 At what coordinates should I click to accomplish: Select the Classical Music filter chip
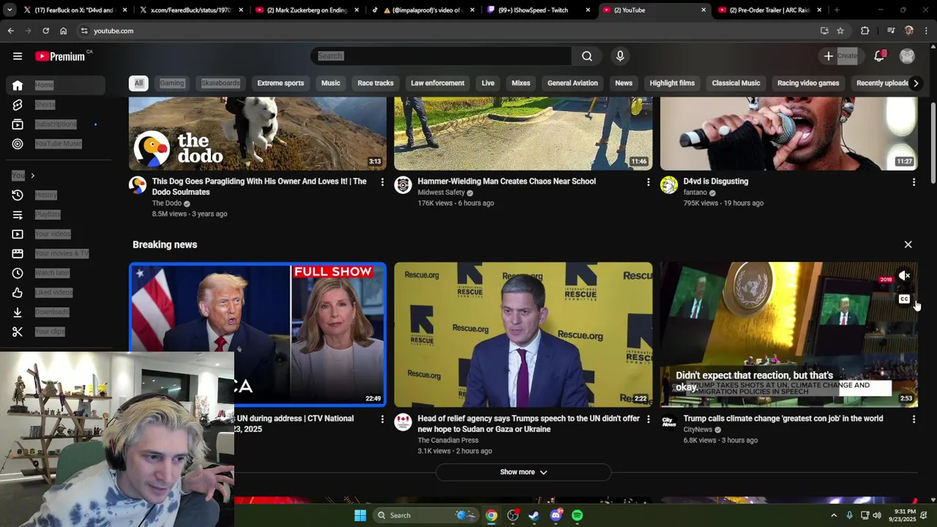[736, 83]
